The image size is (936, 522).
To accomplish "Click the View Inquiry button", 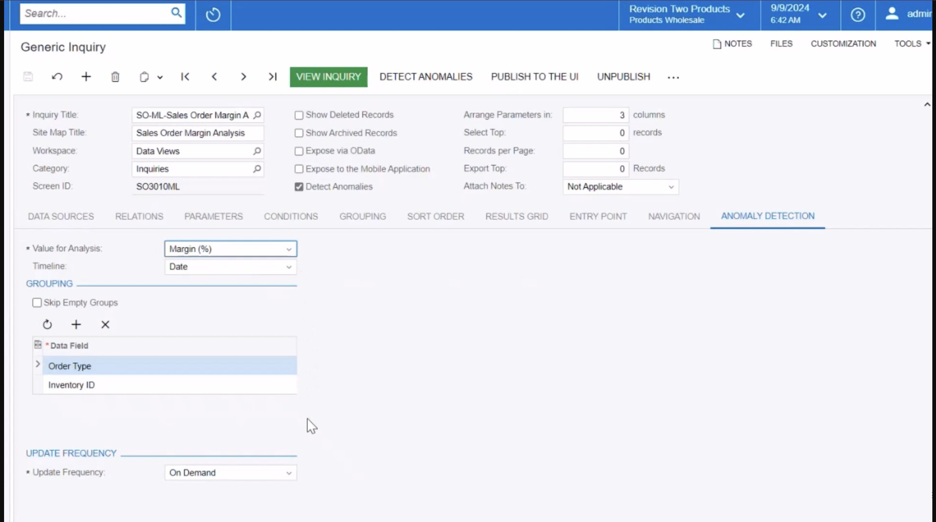I will [x=328, y=77].
